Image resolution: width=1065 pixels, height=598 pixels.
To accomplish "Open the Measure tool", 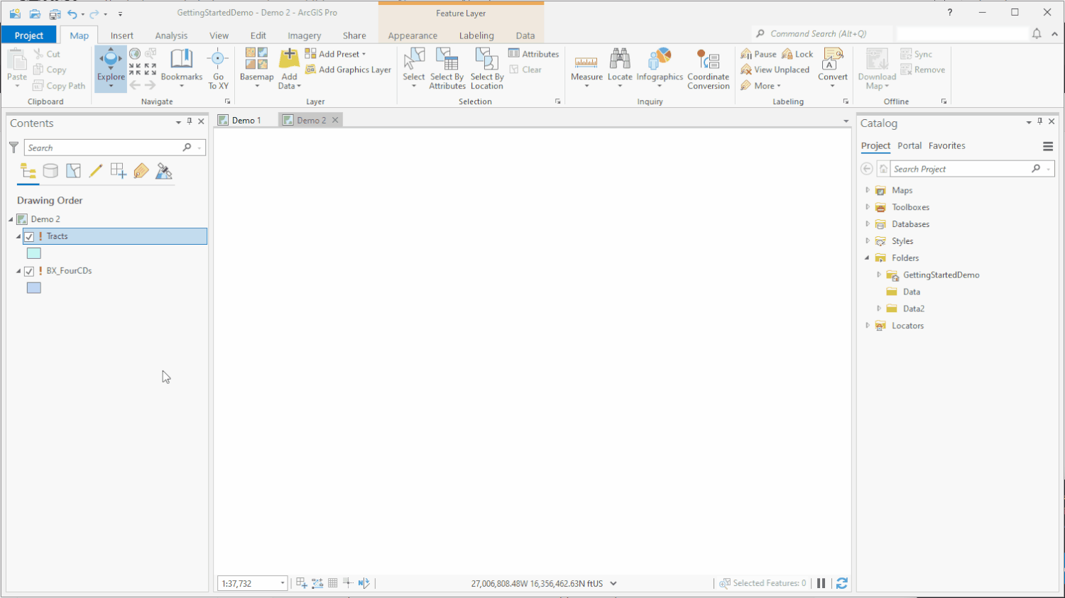I will pyautogui.click(x=586, y=68).
